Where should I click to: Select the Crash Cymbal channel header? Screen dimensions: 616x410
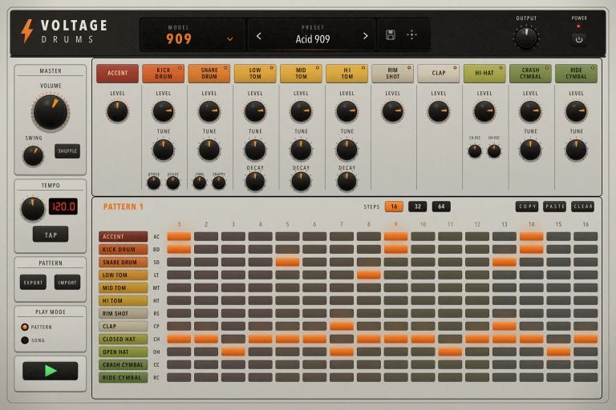click(530, 73)
